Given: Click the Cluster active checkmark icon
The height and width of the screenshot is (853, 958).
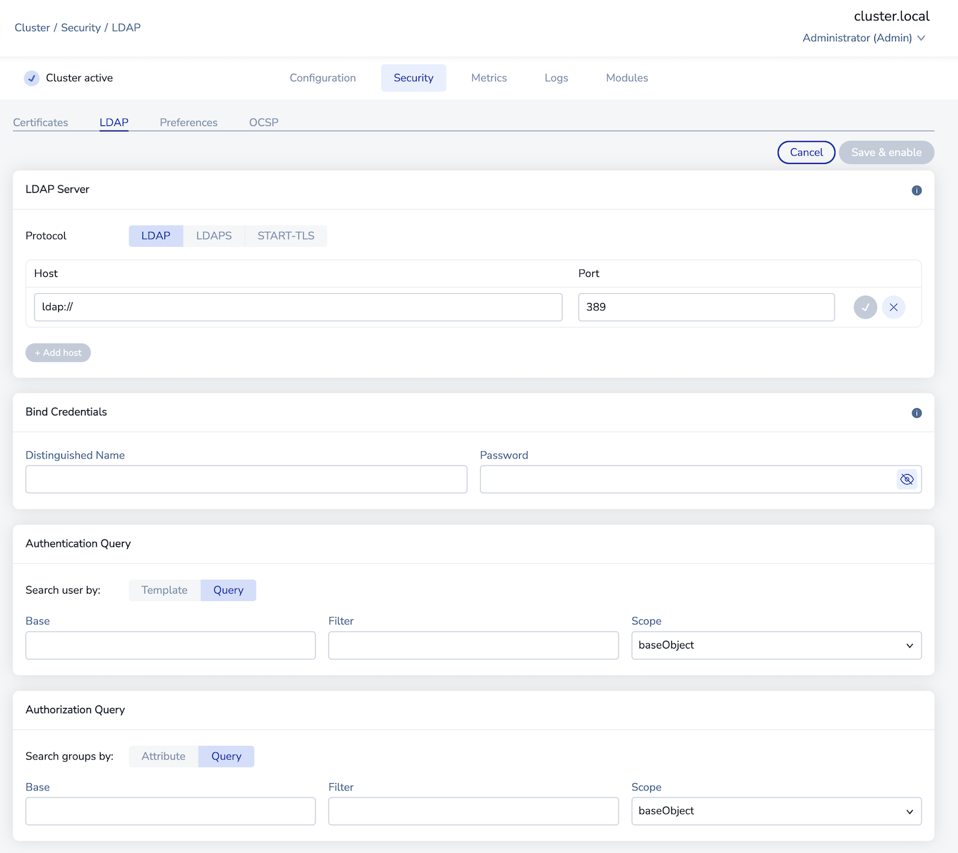Looking at the screenshot, I should pyautogui.click(x=31, y=78).
